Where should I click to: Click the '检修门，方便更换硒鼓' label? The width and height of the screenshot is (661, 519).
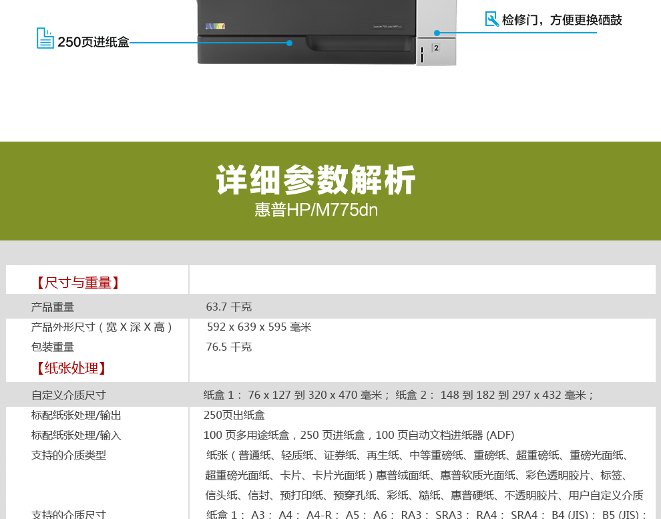click(x=562, y=20)
